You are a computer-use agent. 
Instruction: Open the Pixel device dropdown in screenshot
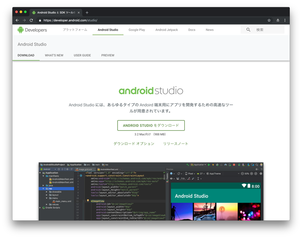[190, 173]
